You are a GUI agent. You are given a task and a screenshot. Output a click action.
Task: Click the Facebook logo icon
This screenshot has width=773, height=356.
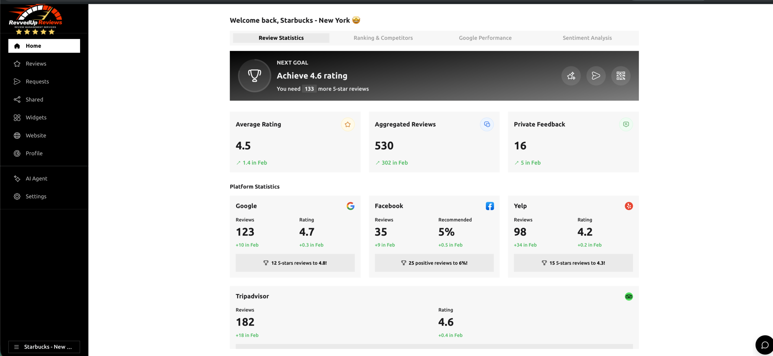click(x=489, y=206)
